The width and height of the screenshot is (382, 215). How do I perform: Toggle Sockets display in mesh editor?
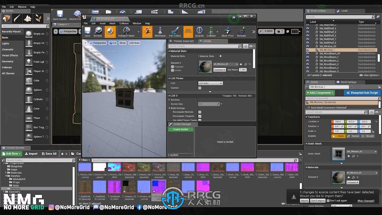[147, 32]
